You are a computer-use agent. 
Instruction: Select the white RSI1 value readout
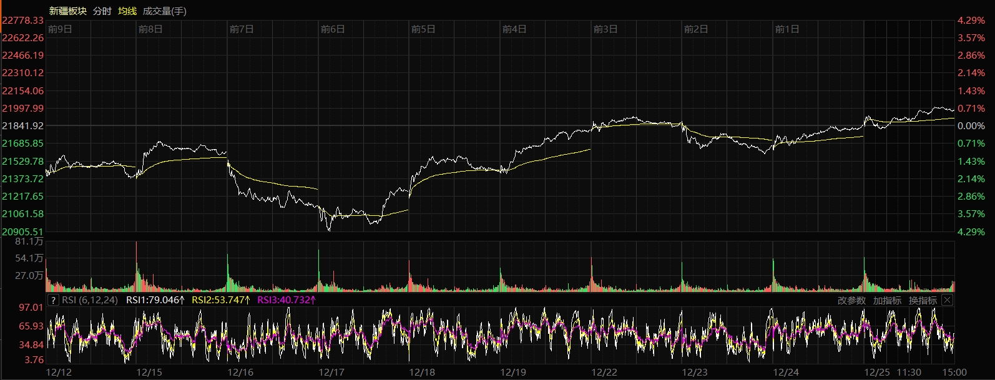pyautogui.click(x=155, y=300)
